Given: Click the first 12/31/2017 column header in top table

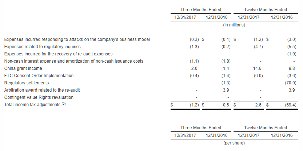Looking at the screenshot, I should tap(185, 17).
